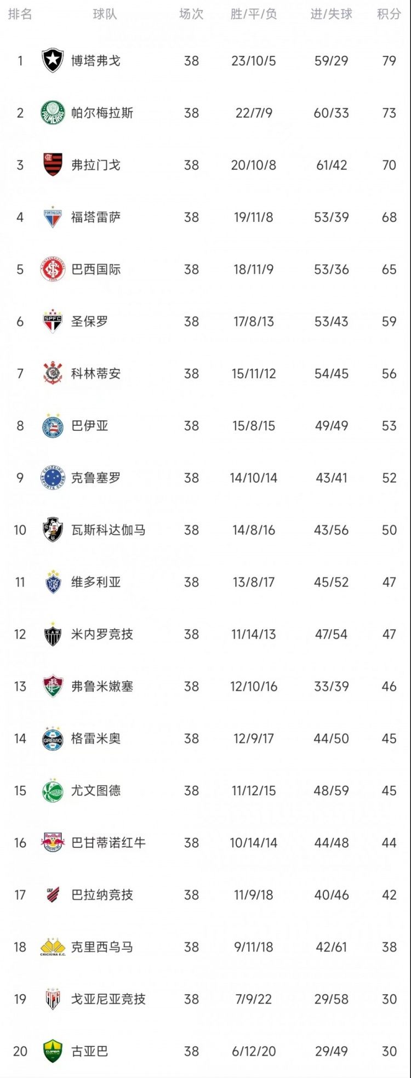This screenshot has width=411, height=1078.
Task: Click the Palmeiras green crest icon
Action: tap(53, 113)
